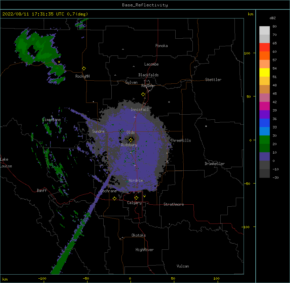Click the Innisfail city label
Screen dimensions: 290x283
coord(140,110)
